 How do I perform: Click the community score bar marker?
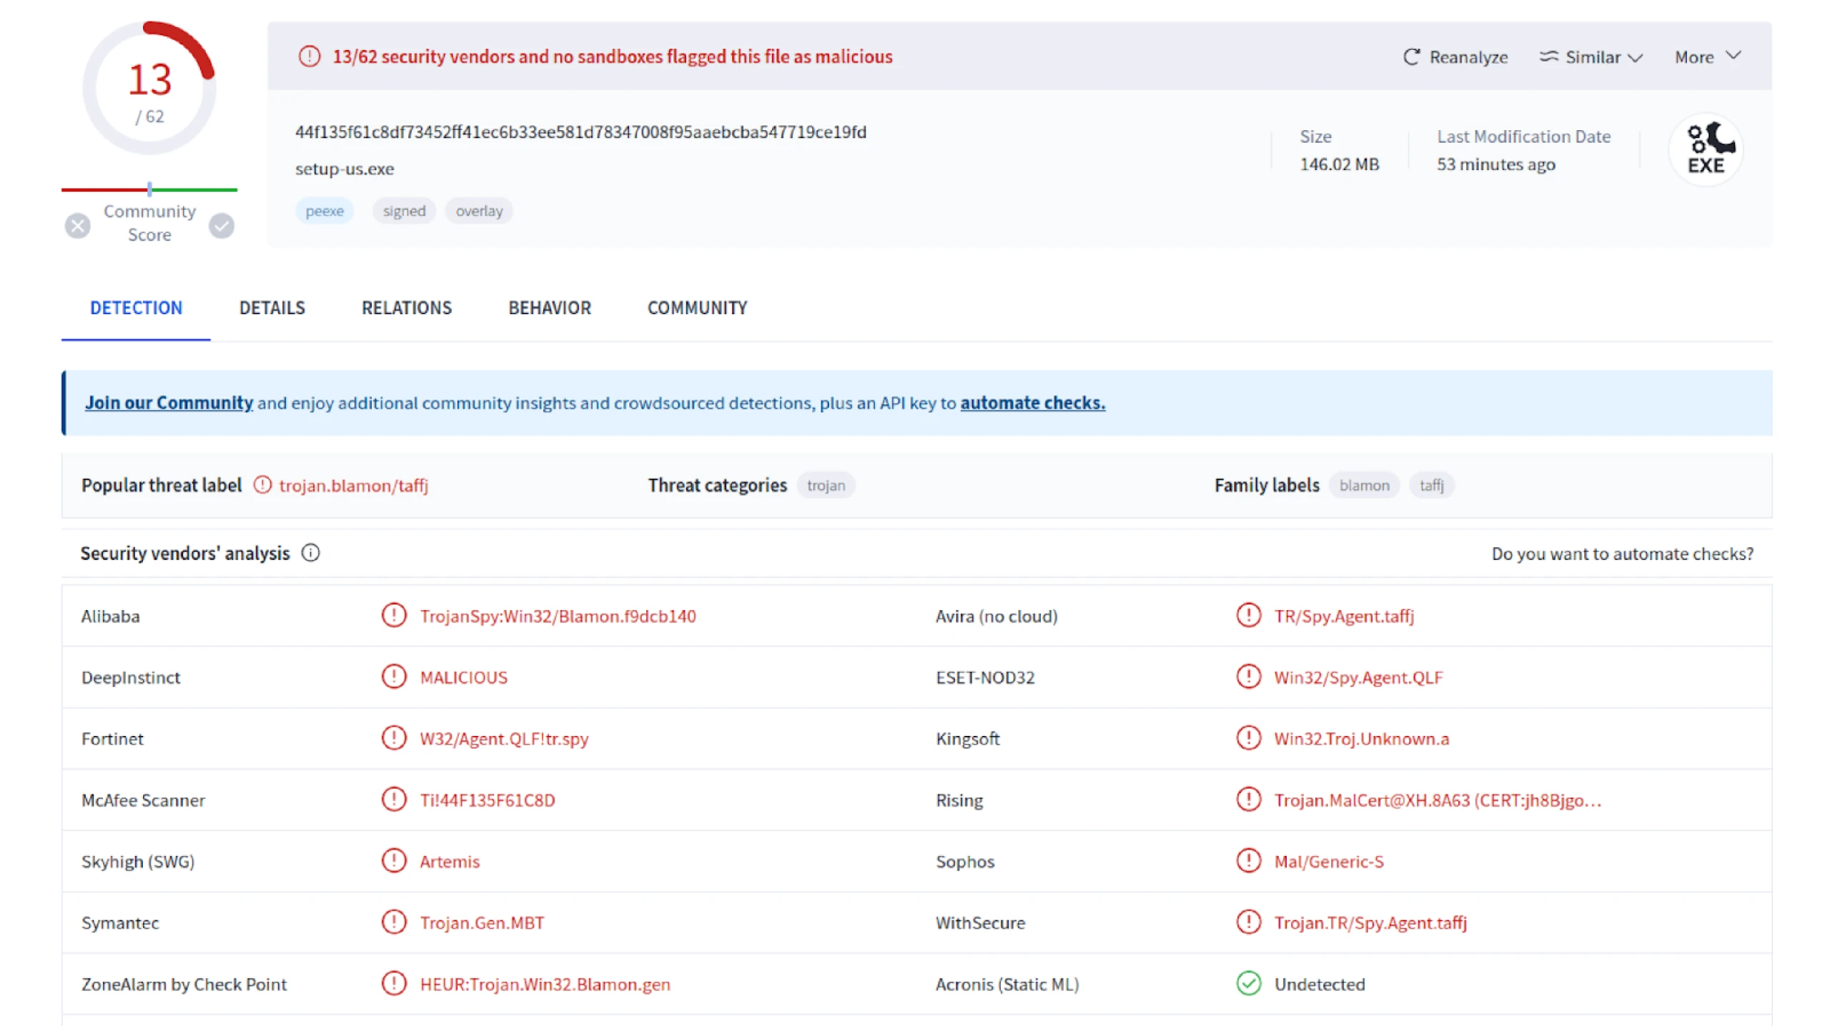[149, 189]
